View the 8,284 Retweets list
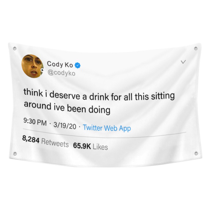The width and height of the screenshot is (209, 209). (x=45, y=142)
